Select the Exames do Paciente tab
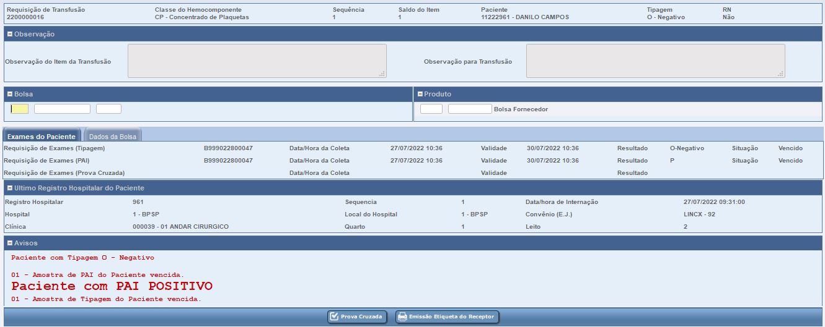 click(42, 136)
